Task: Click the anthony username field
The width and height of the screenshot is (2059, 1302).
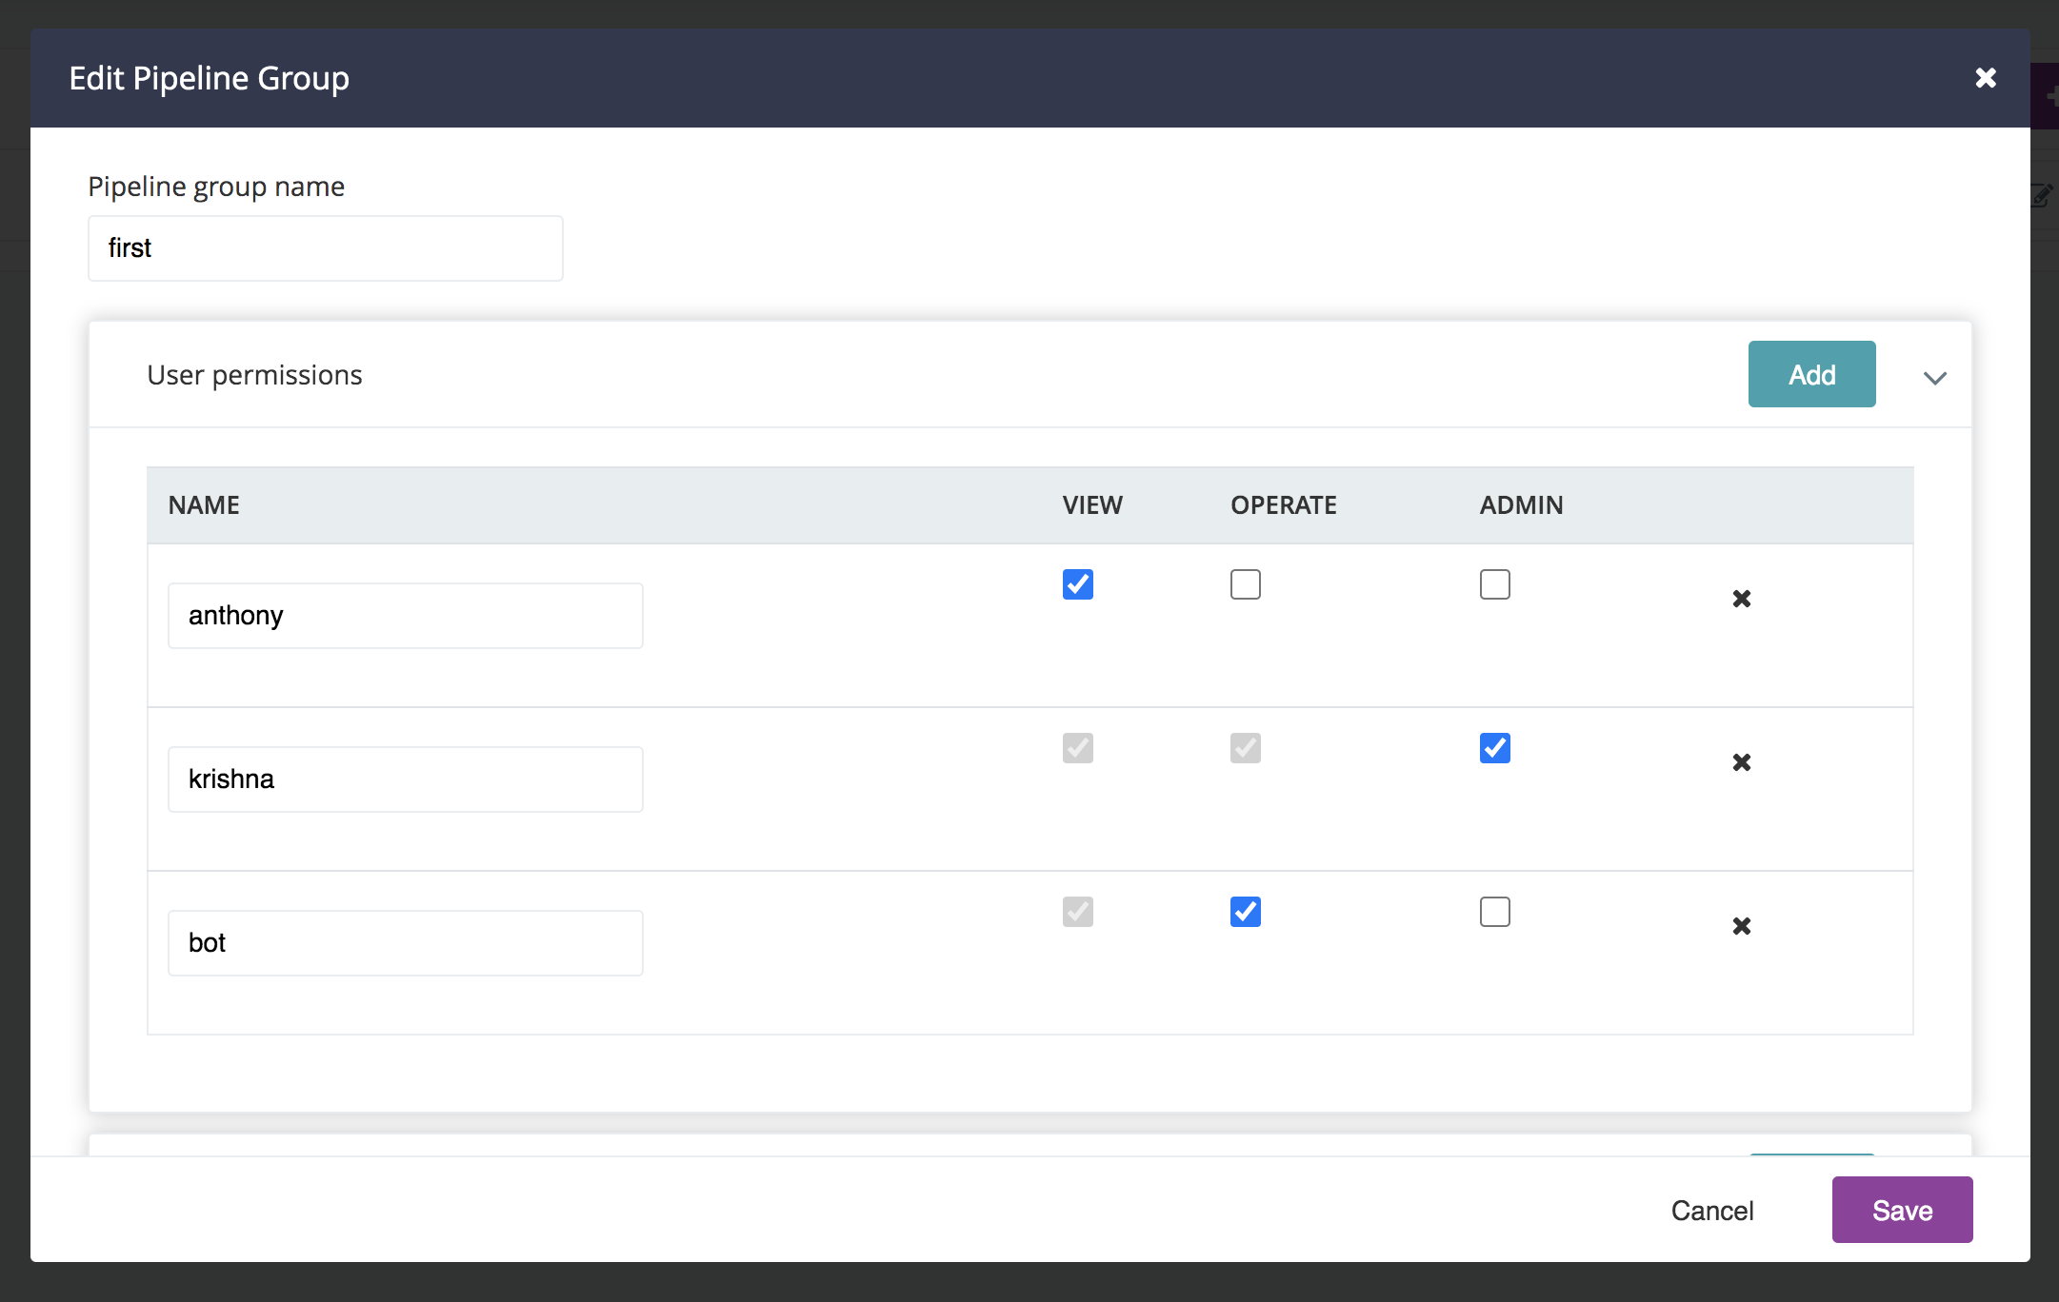Action: pos(405,616)
